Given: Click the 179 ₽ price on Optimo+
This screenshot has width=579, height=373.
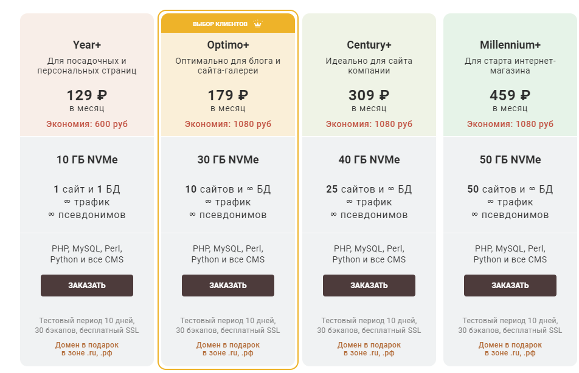Looking at the screenshot, I should tap(228, 95).
